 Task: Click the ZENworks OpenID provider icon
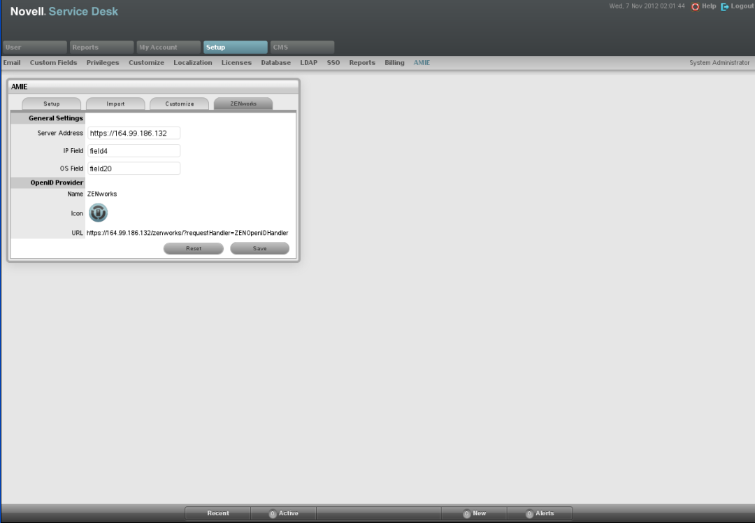coord(98,213)
